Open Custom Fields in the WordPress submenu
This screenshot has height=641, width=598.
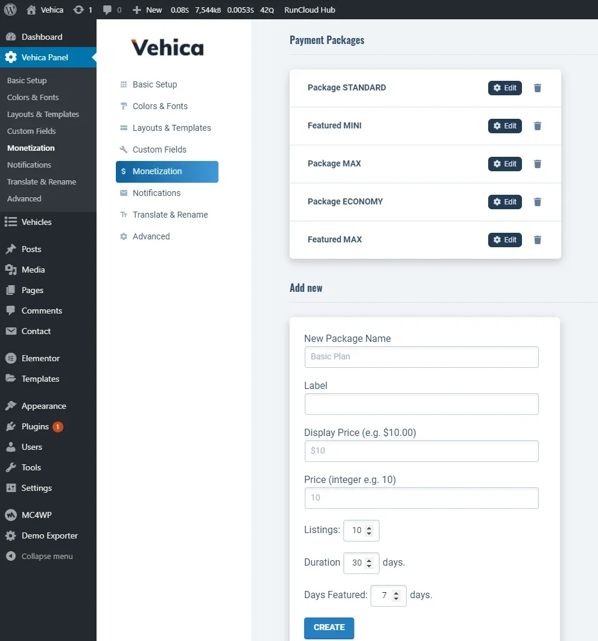31,131
